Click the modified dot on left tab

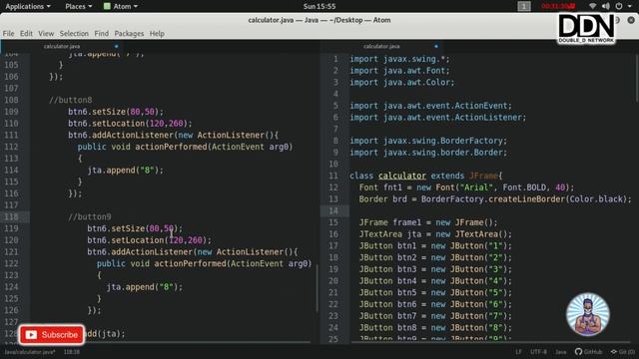pos(117,46)
